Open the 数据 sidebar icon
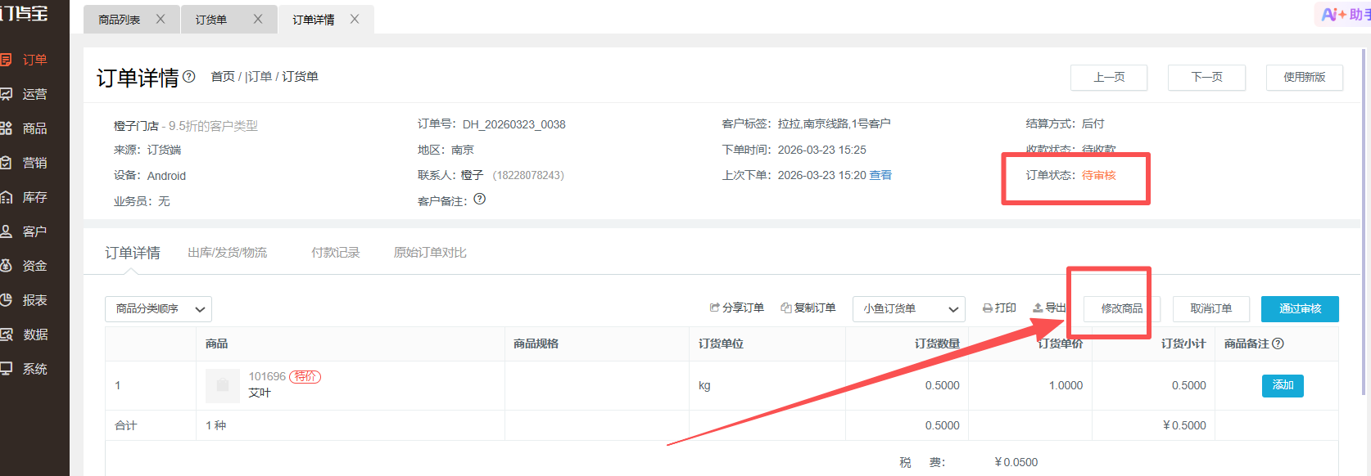Screen dimensions: 1371x476 point(6,335)
